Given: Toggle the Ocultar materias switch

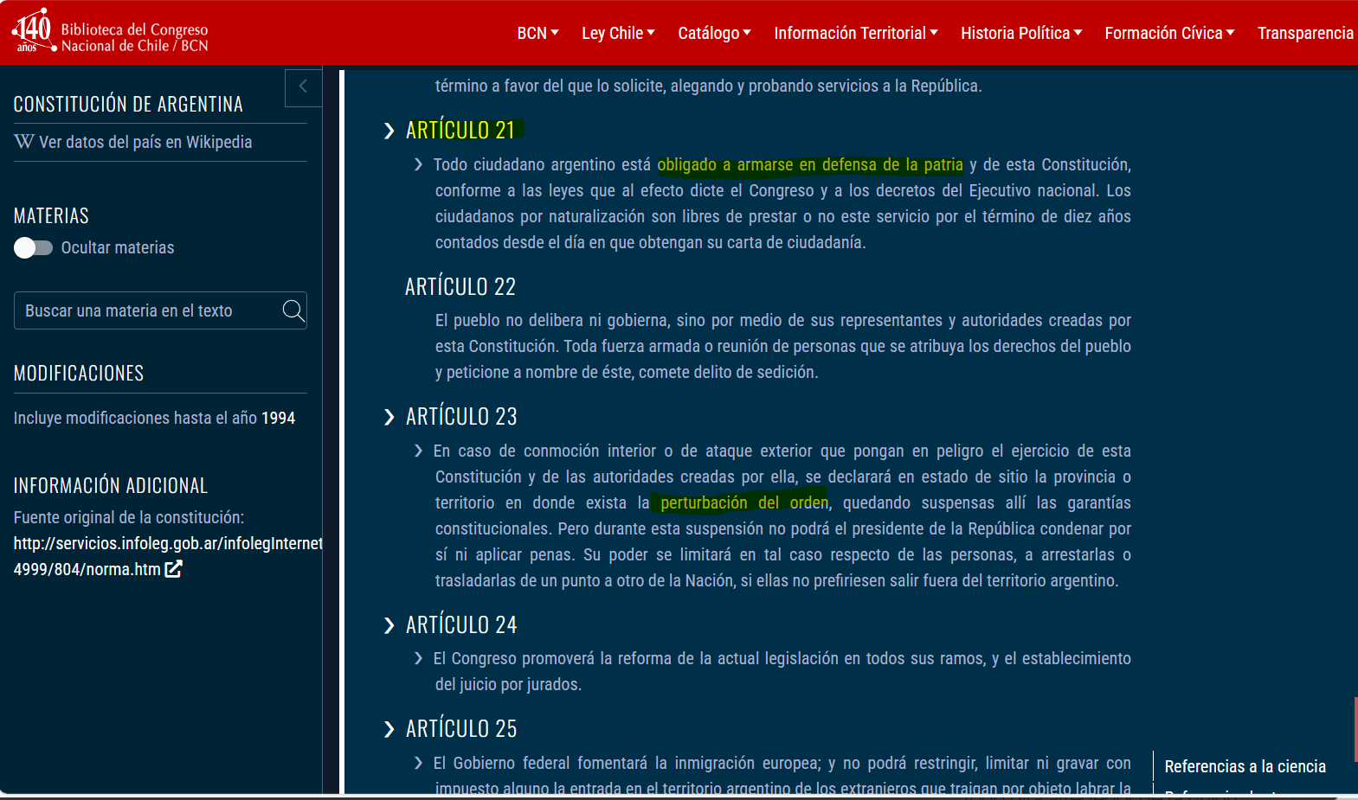Looking at the screenshot, I should pyautogui.click(x=33, y=248).
